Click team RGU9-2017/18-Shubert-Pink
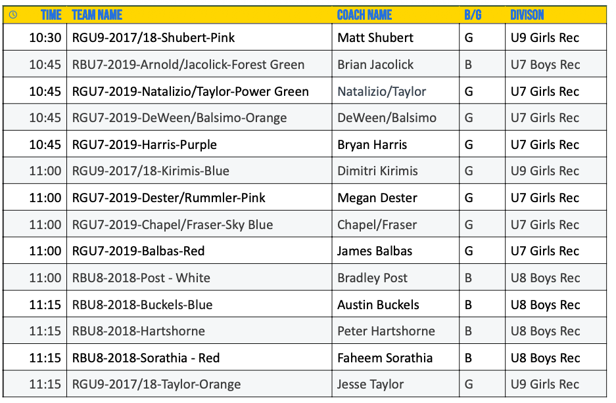 [153, 38]
